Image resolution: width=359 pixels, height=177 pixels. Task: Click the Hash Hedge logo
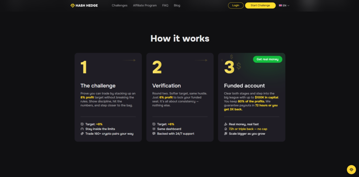point(84,6)
